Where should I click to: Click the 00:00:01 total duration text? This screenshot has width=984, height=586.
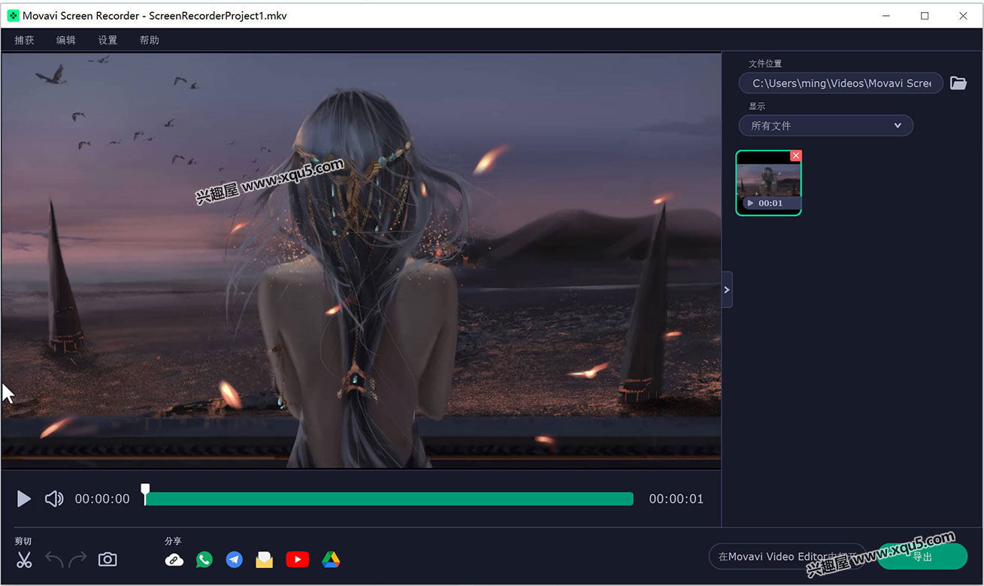pyautogui.click(x=677, y=499)
